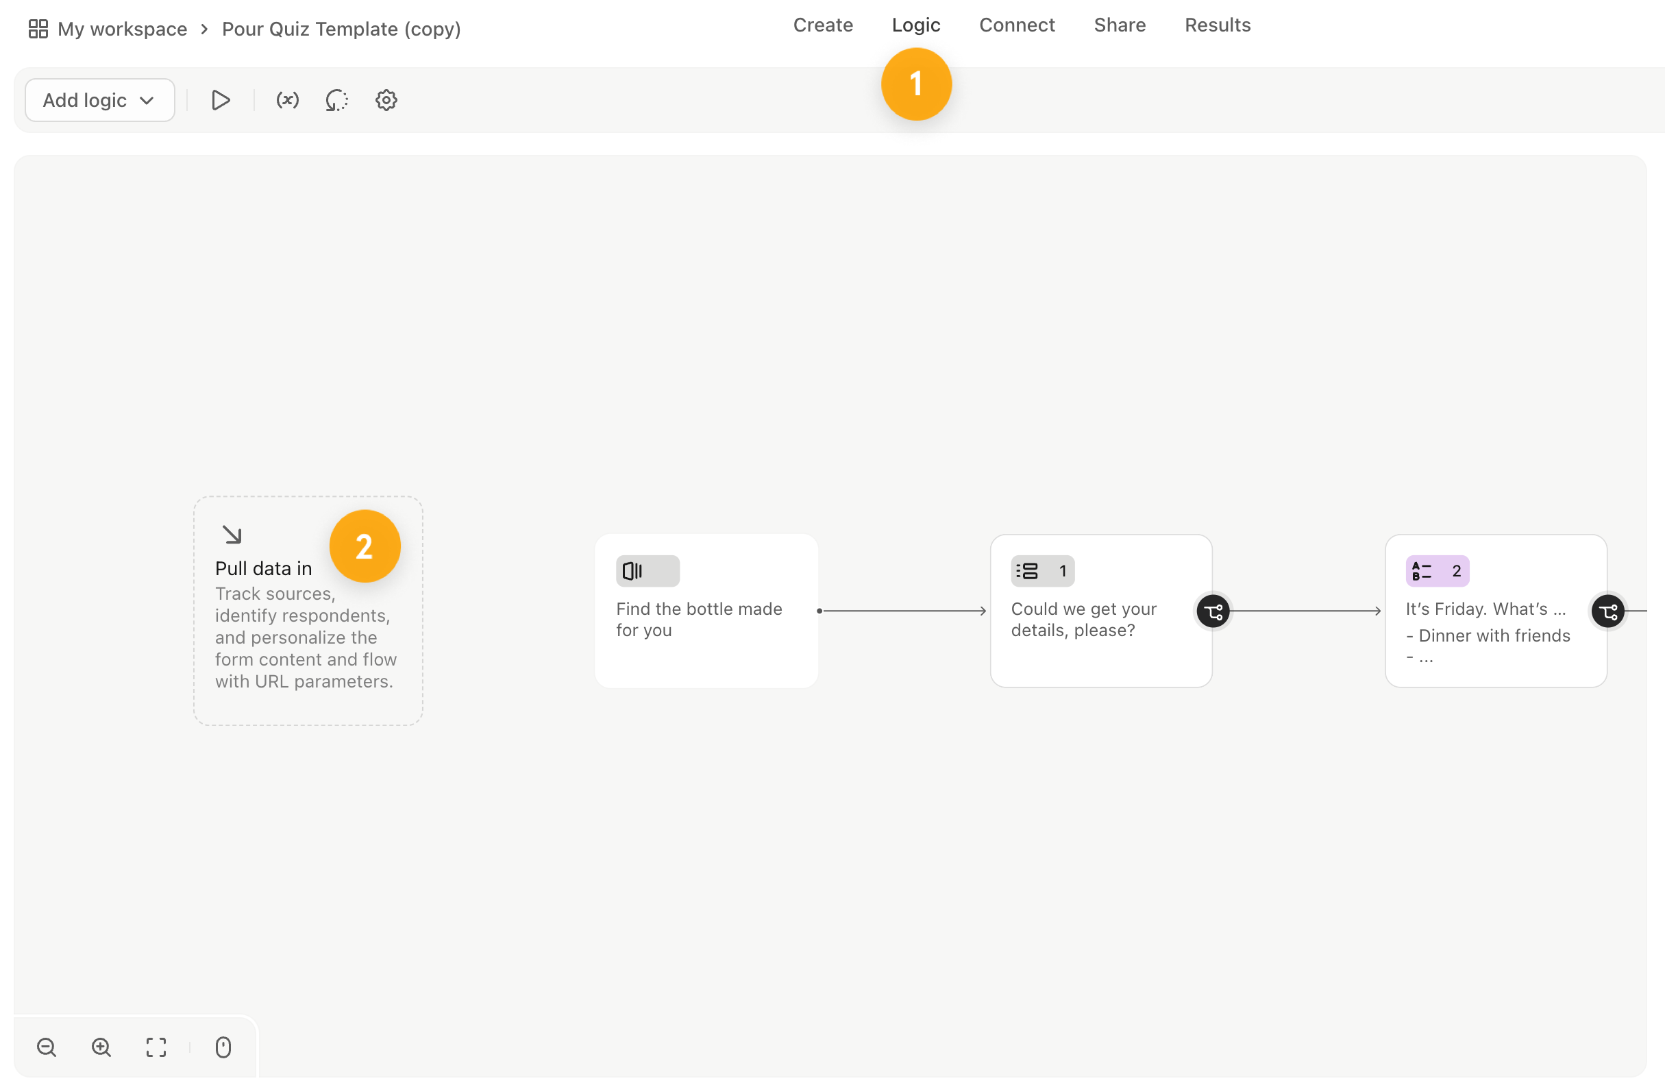Open the Add logic dropdown
Screen dimensions: 1665x1083
(99, 100)
